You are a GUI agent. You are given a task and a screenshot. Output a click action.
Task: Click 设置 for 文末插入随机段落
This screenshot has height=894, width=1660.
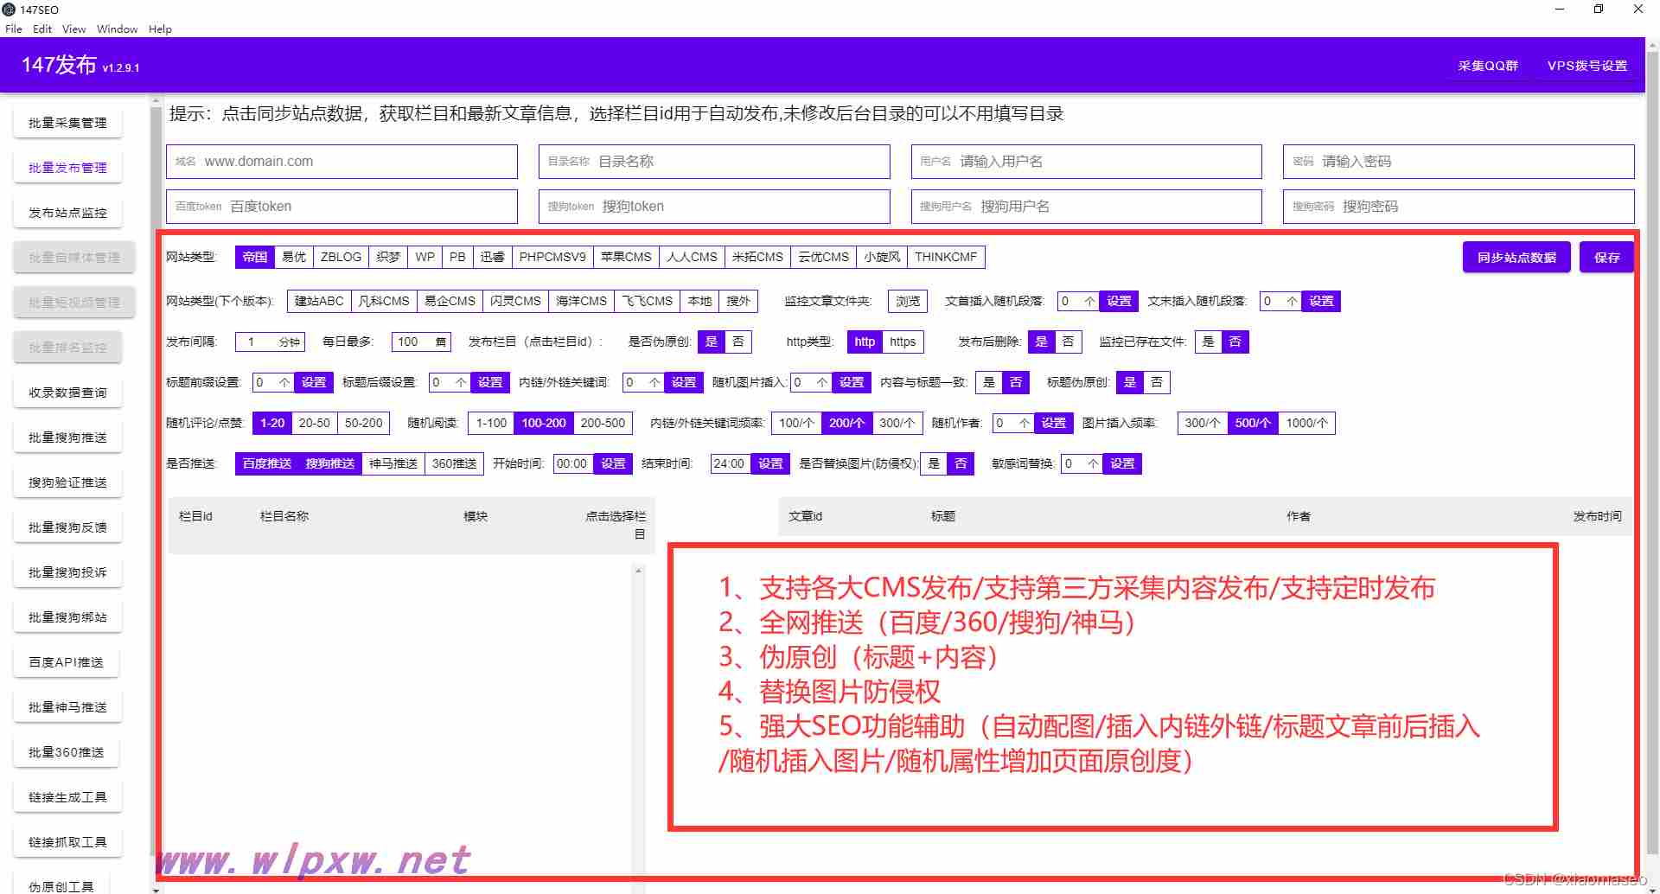point(1321,301)
